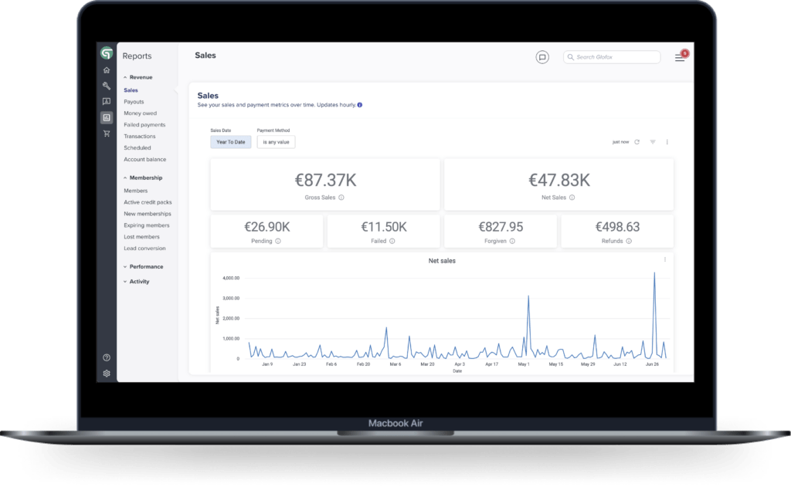Open the Lost members report
The width and height of the screenshot is (791, 487).
click(142, 237)
